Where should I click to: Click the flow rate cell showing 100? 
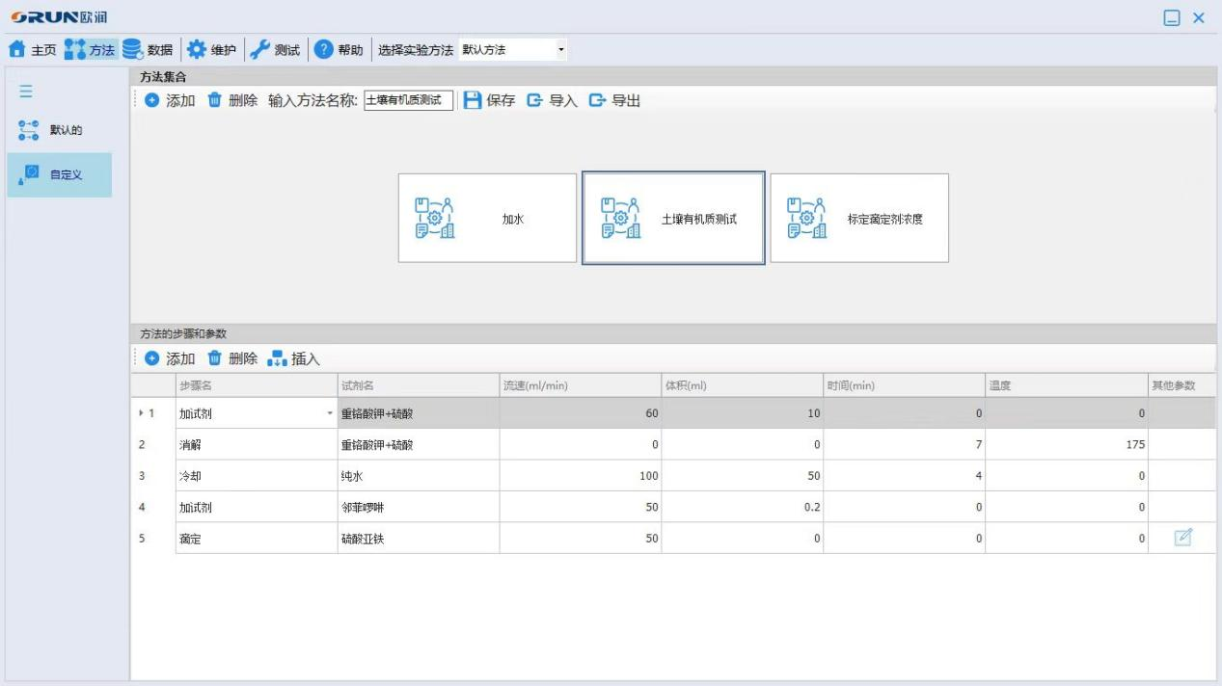coord(581,475)
